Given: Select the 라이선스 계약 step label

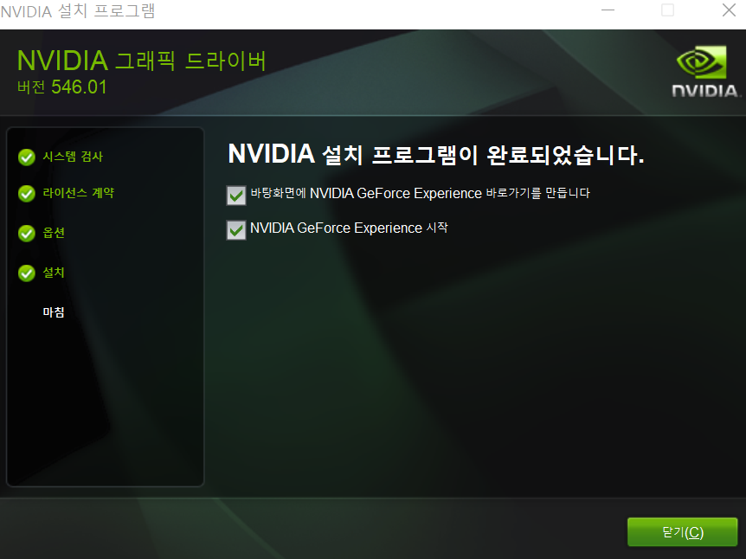Looking at the screenshot, I should point(79,193).
